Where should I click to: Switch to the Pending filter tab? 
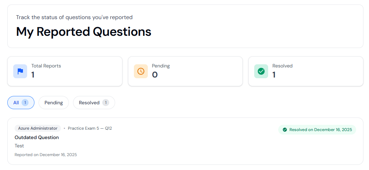(x=54, y=103)
